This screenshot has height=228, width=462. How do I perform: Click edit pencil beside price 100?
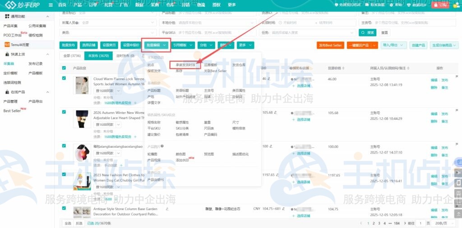pyautogui.click(x=271, y=146)
